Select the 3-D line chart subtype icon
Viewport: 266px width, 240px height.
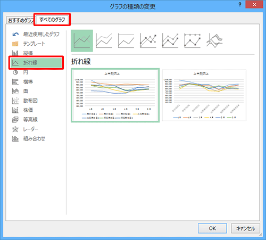click(x=214, y=40)
